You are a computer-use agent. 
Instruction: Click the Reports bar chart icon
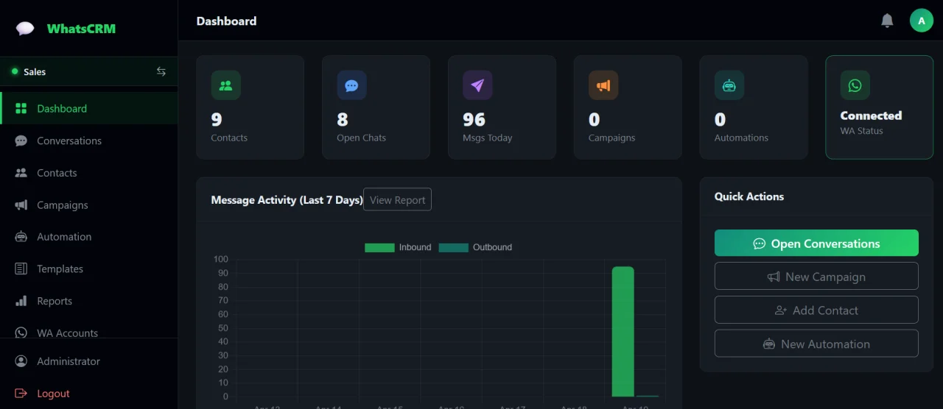pyautogui.click(x=21, y=301)
